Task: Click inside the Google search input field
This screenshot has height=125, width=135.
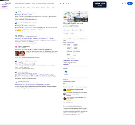Action: point(37,3)
